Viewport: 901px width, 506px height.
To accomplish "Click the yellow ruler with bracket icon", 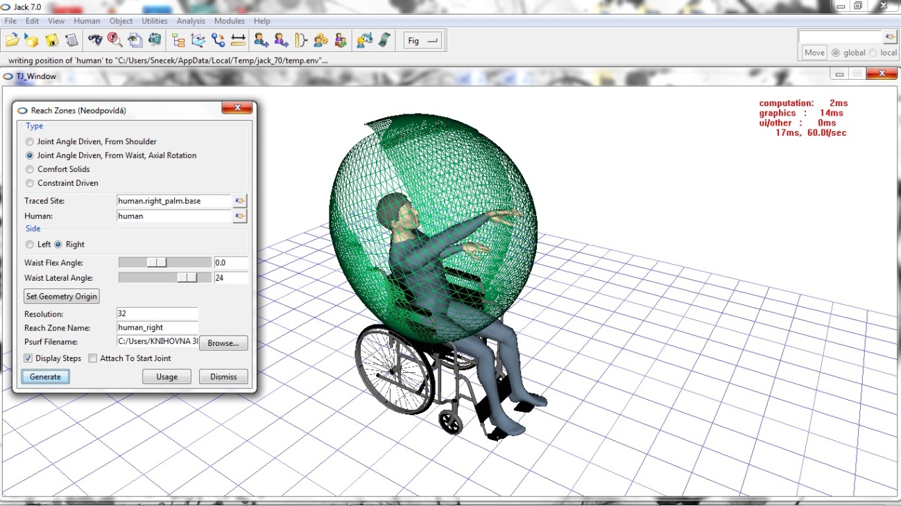I will (301, 40).
